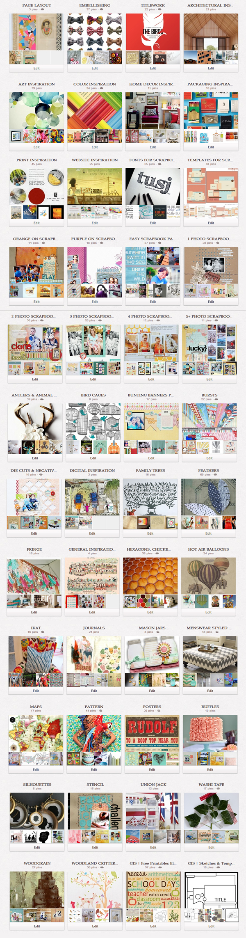The image size is (246, 938).
Task: Open the MAPS board title link
Action: [x=36, y=707]
